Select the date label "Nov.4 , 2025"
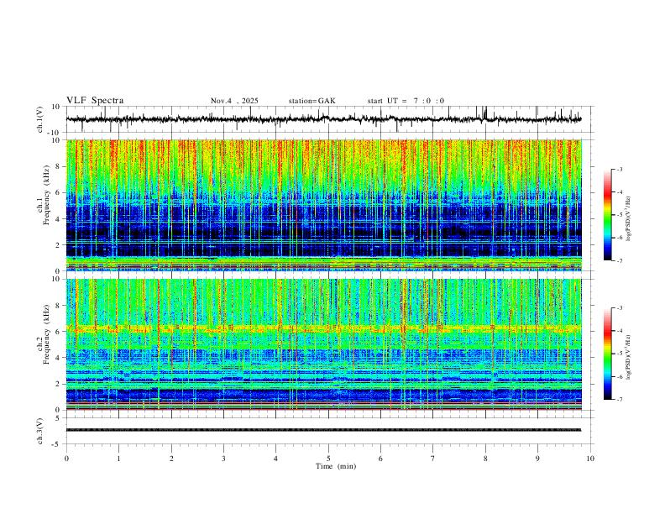Image resolution: width=665 pixels, height=514 pixels. tap(234, 101)
